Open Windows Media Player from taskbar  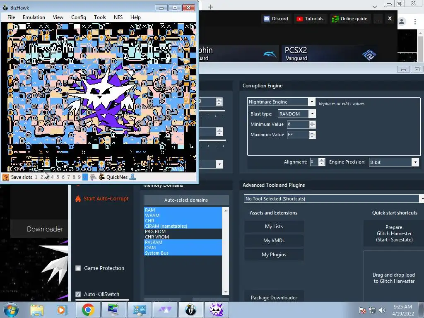[61, 310]
